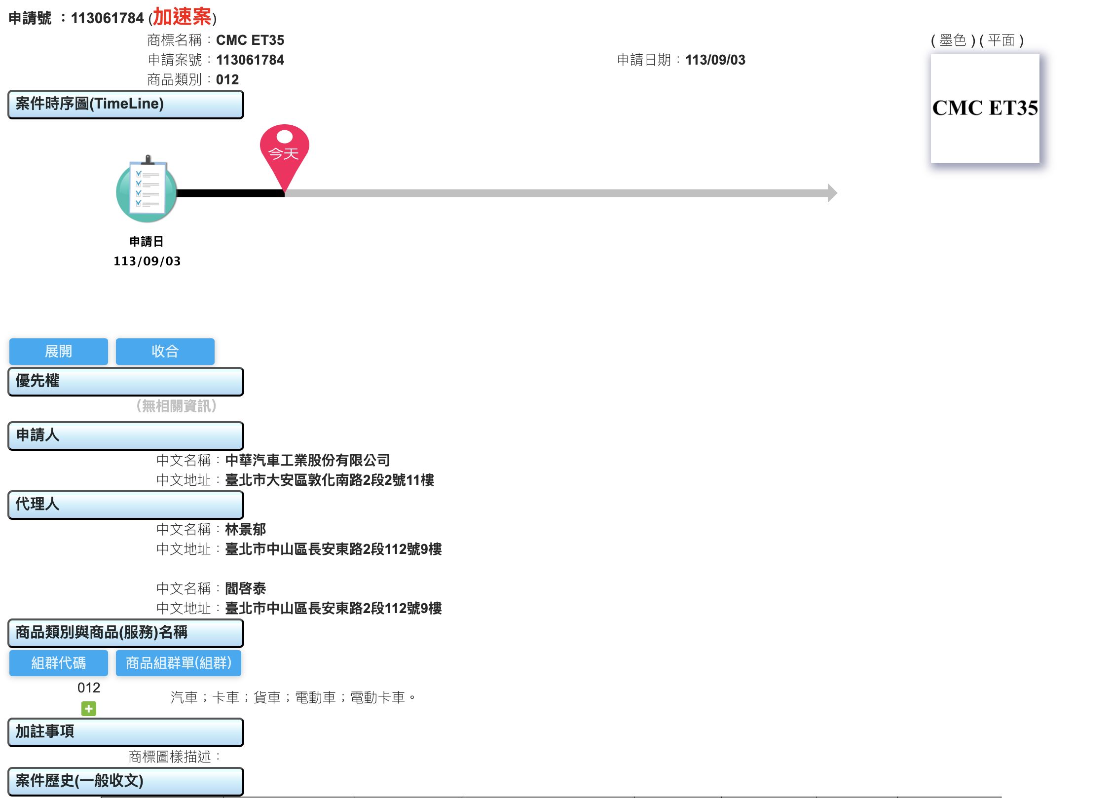
Task: Click the application date clipboard icon
Action: click(147, 189)
